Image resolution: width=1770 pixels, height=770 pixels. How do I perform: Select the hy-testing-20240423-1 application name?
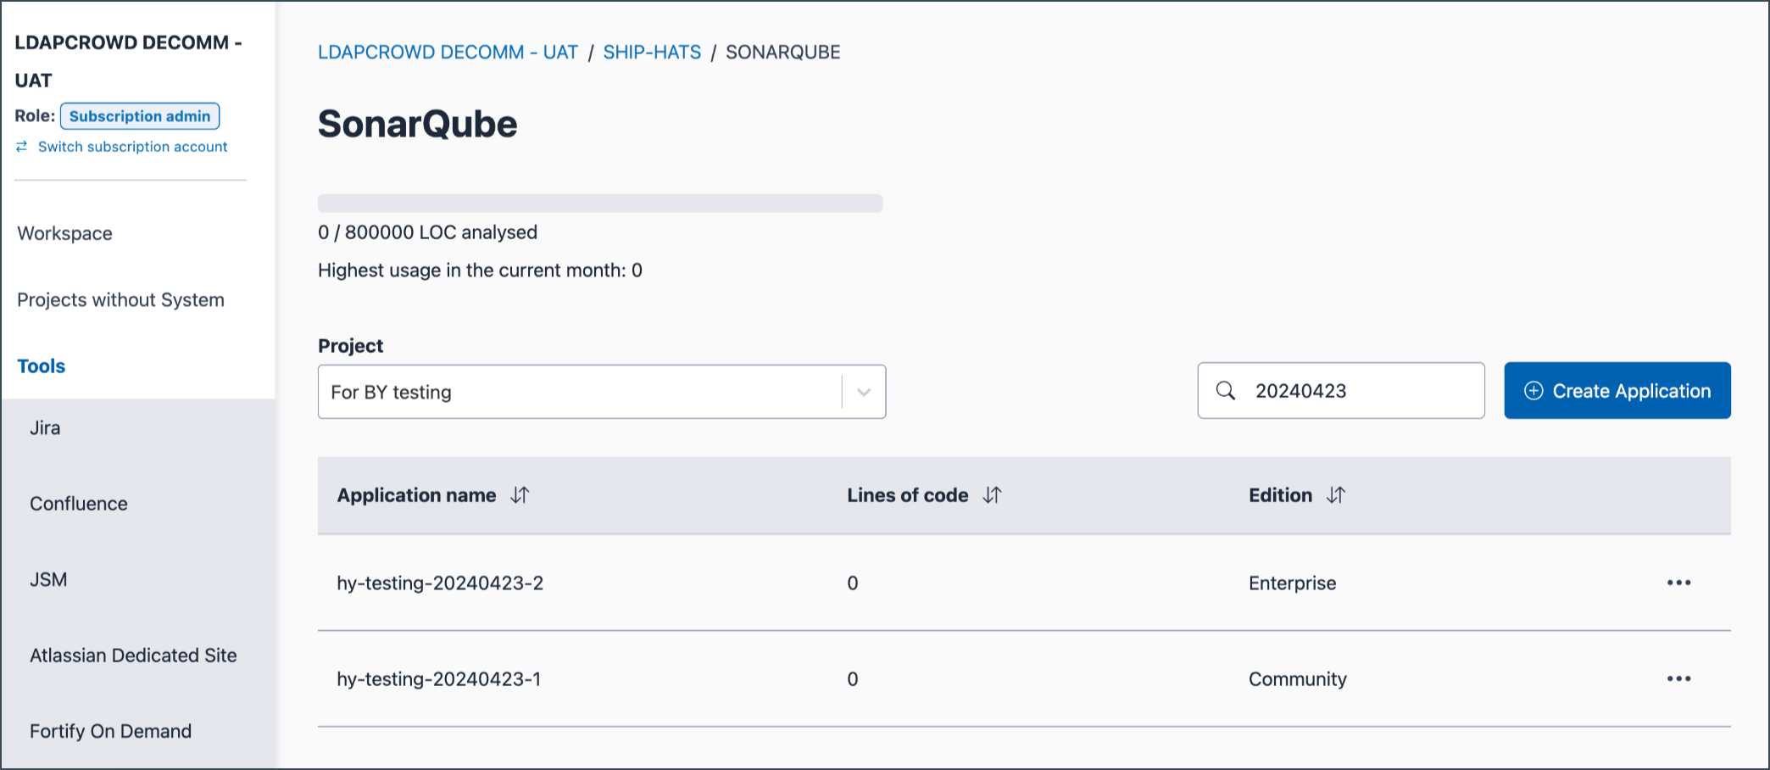(438, 678)
